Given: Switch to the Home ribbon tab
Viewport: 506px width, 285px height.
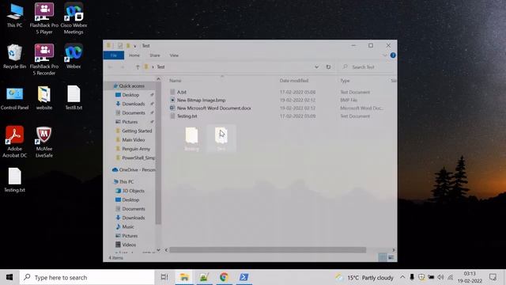Looking at the screenshot, I should coord(134,55).
